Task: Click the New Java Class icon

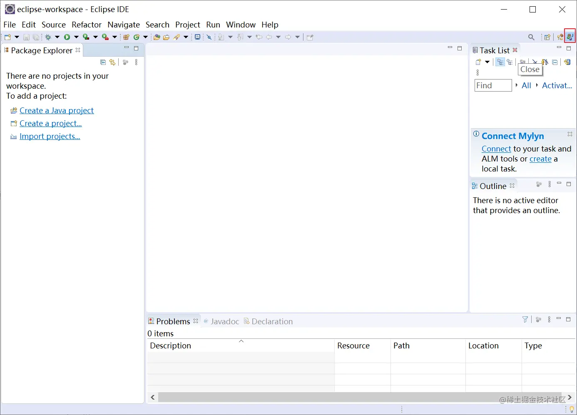Action: click(136, 37)
